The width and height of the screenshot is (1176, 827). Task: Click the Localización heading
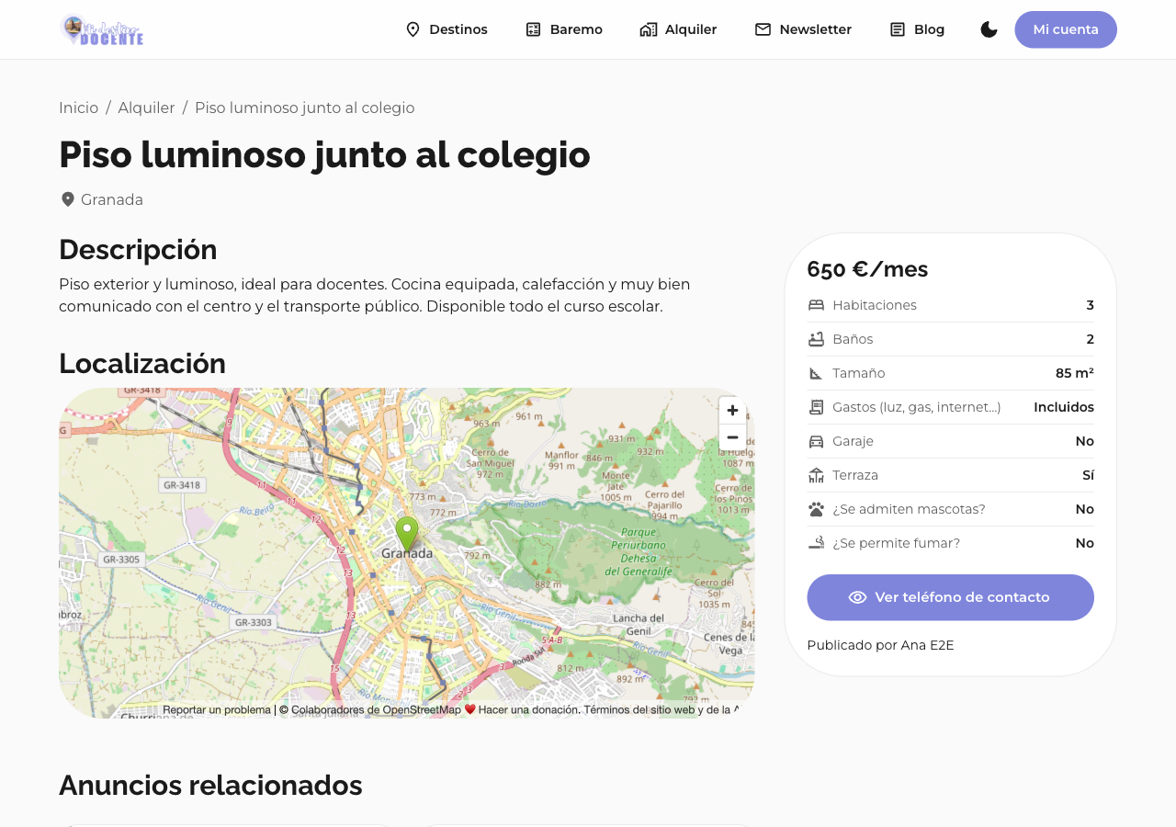point(142,363)
